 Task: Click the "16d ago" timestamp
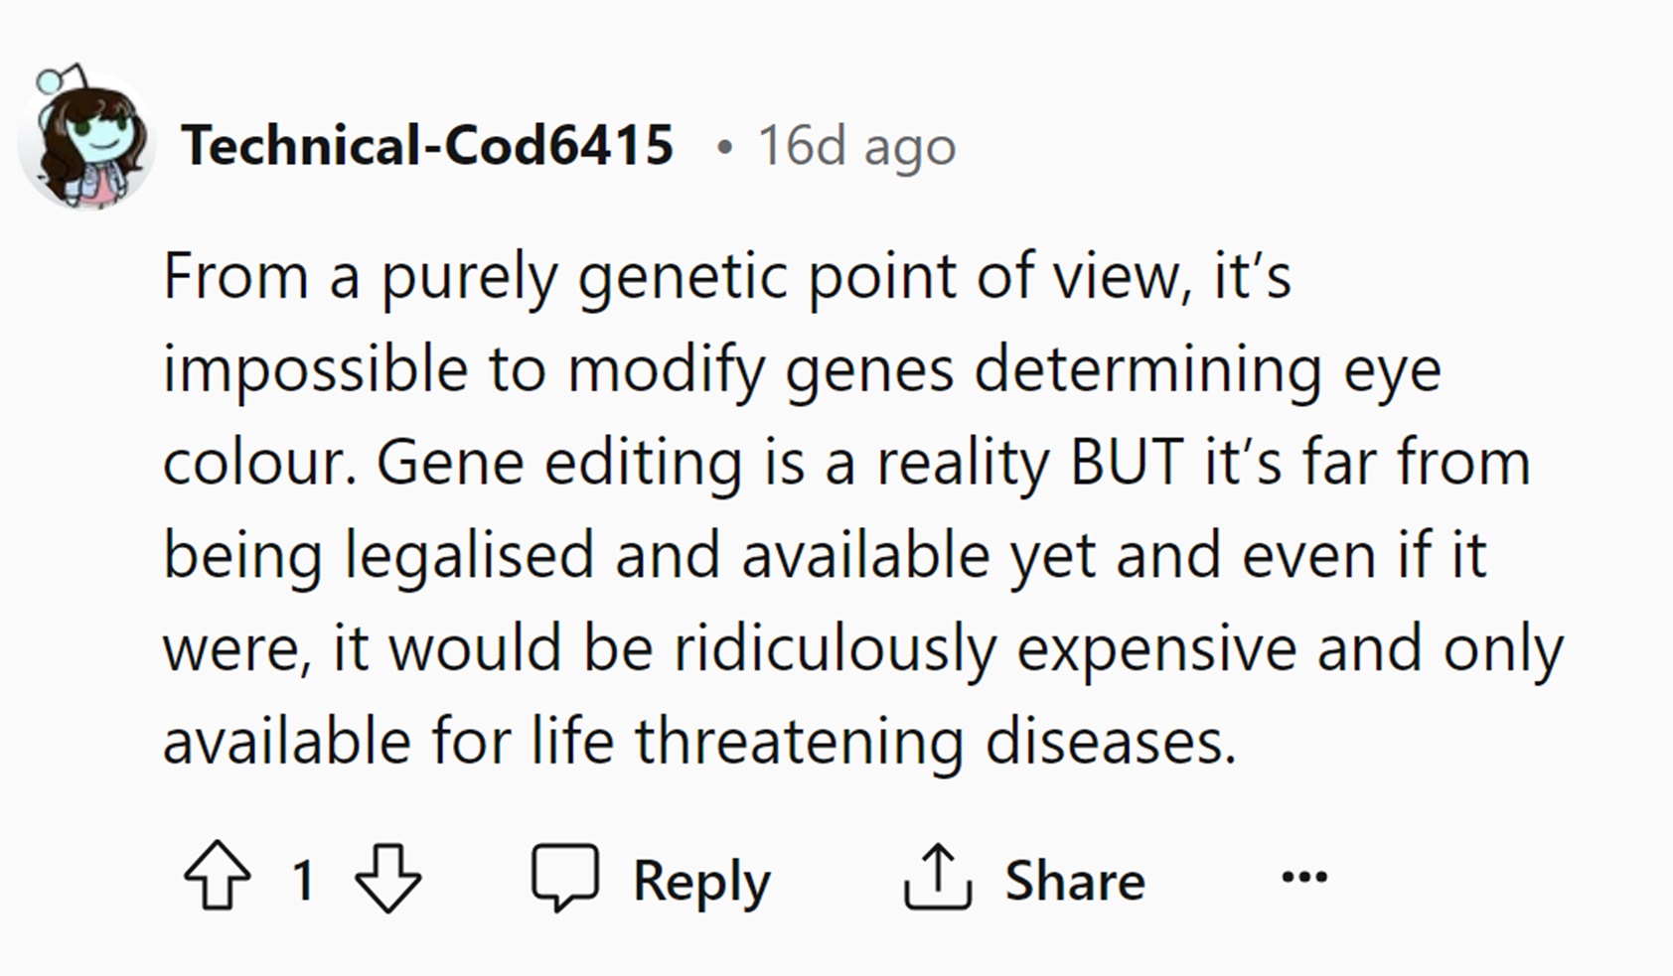pos(856,146)
